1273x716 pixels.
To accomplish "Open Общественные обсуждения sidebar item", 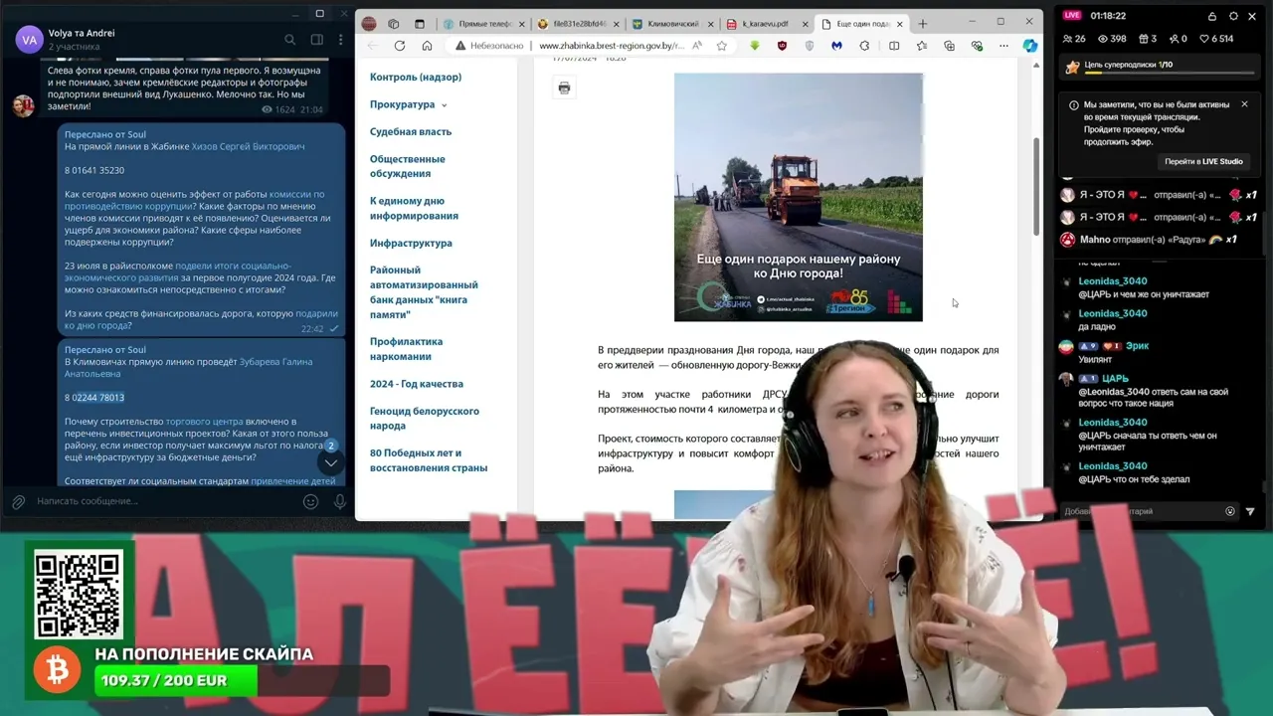I will pyautogui.click(x=408, y=166).
